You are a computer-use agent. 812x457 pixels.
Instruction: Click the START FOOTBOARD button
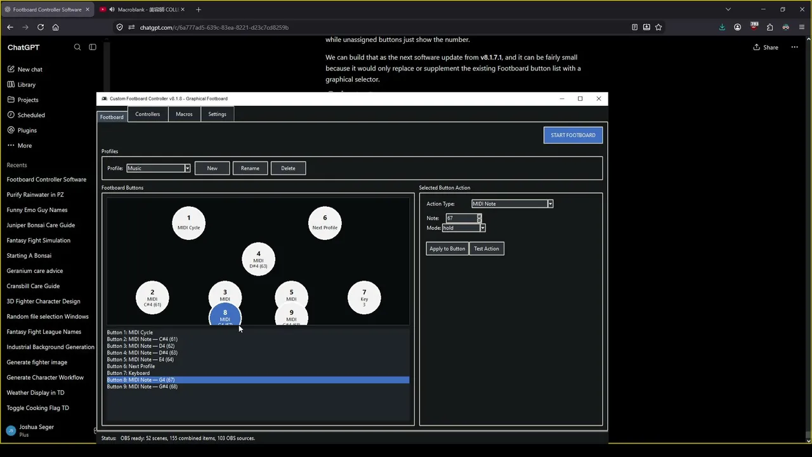(573, 135)
